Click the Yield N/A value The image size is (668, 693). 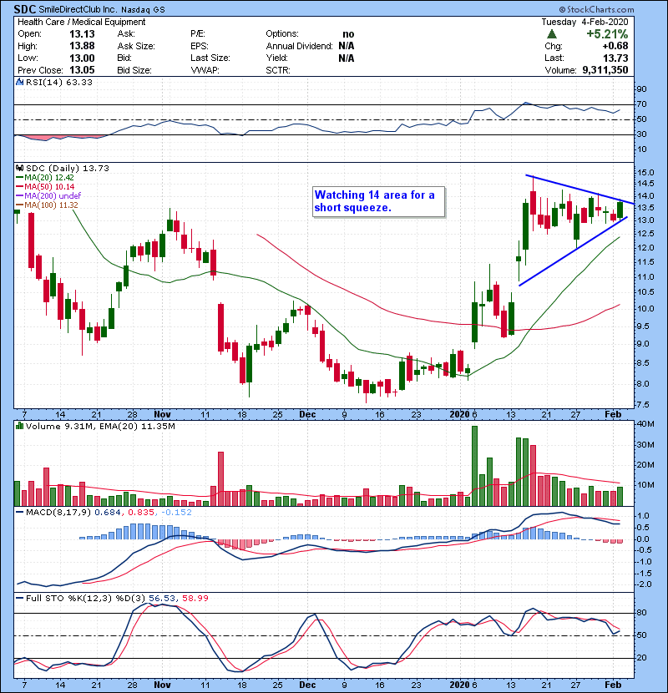(347, 58)
